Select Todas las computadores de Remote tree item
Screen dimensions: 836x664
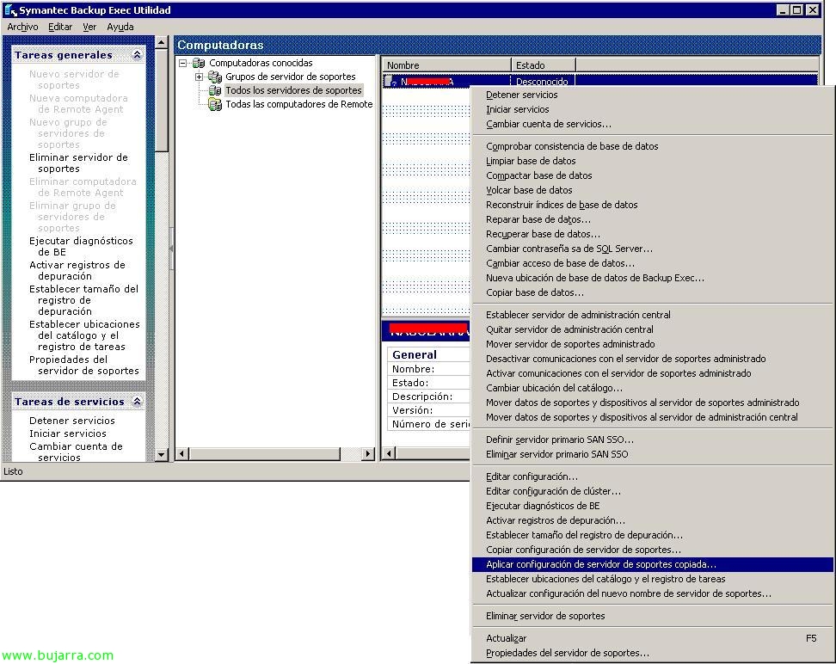(299, 105)
